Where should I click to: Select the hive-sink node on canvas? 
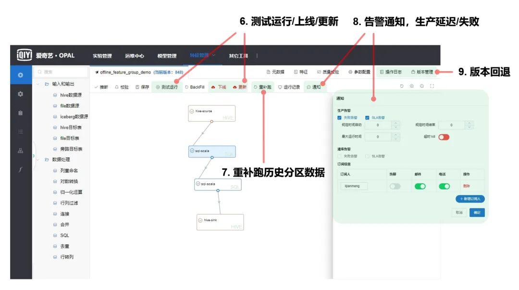point(220,222)
